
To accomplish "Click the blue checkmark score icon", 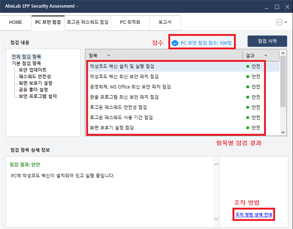I will click(175, 43).
